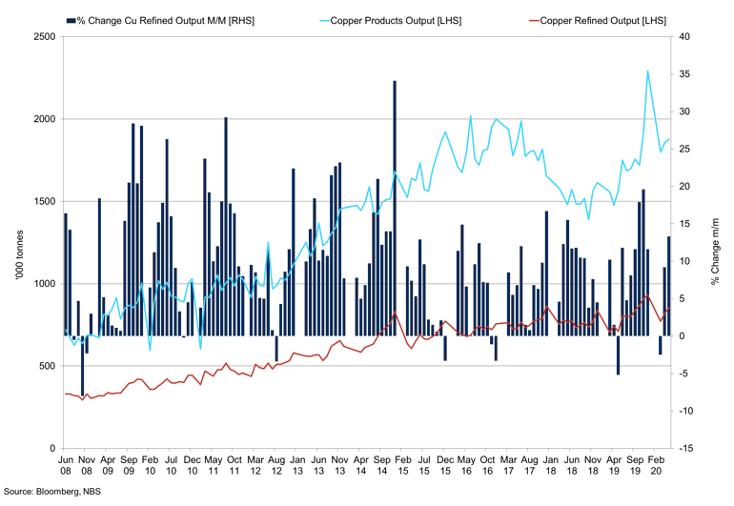Click the red Copper Refined Output legend line

(x=534, y=21)
